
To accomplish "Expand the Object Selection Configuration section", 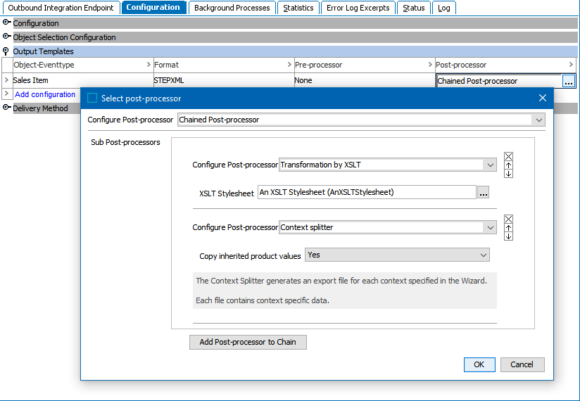I will [x=7, y=37].
